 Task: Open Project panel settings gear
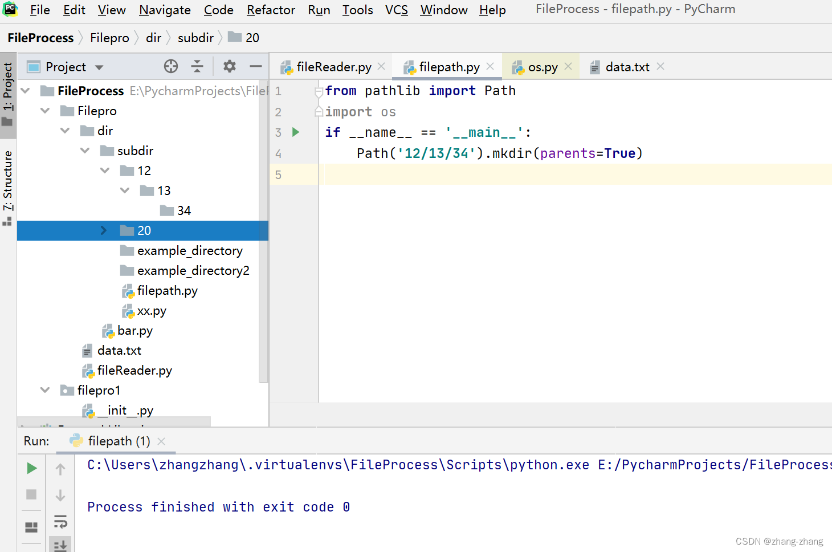(230, 67)
